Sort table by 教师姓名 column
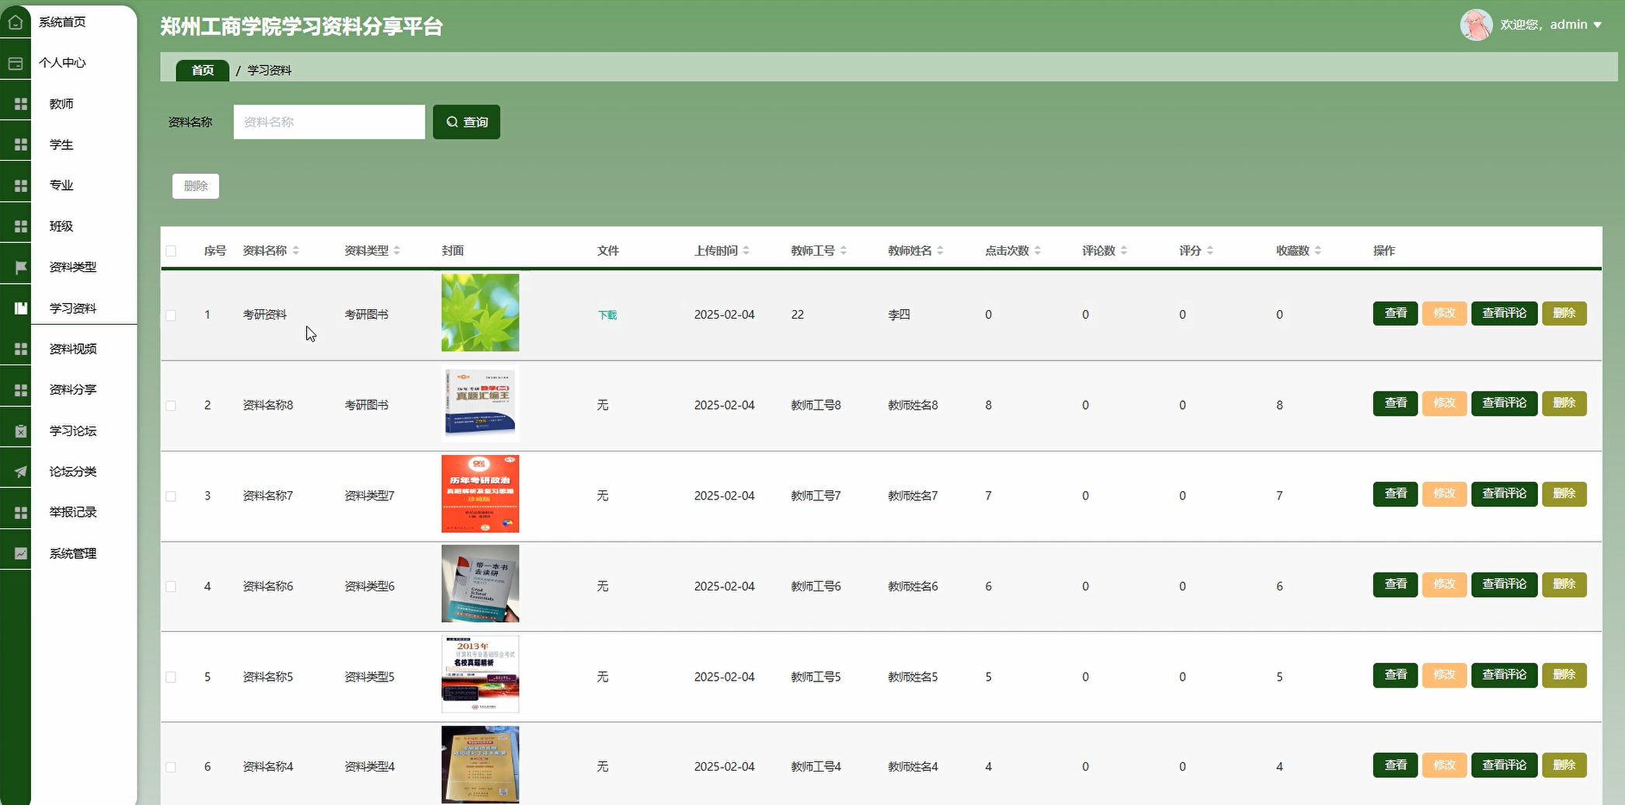The image size is (1625, 805). (940, 250)
